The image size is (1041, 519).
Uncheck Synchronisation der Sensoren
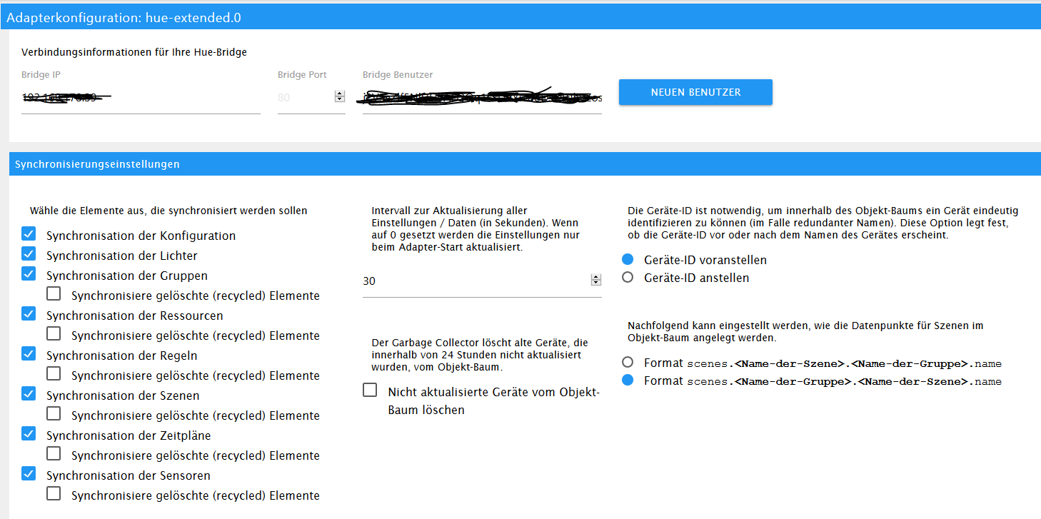[29, 474]
